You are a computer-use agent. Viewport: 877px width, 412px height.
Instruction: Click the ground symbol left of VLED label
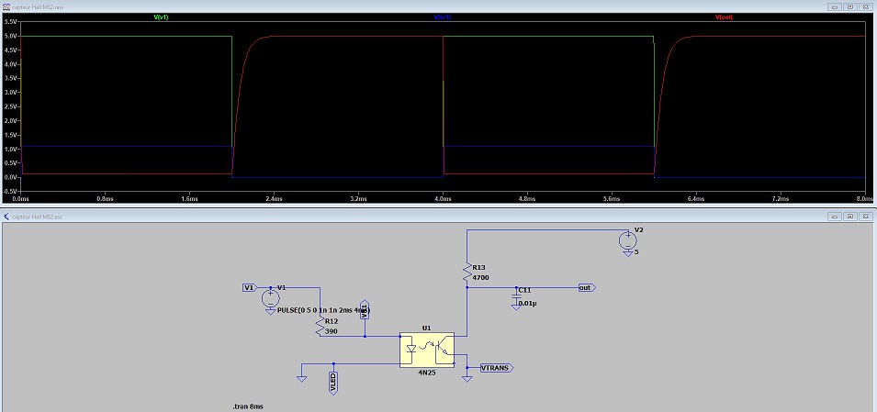(x=301, y=375)
